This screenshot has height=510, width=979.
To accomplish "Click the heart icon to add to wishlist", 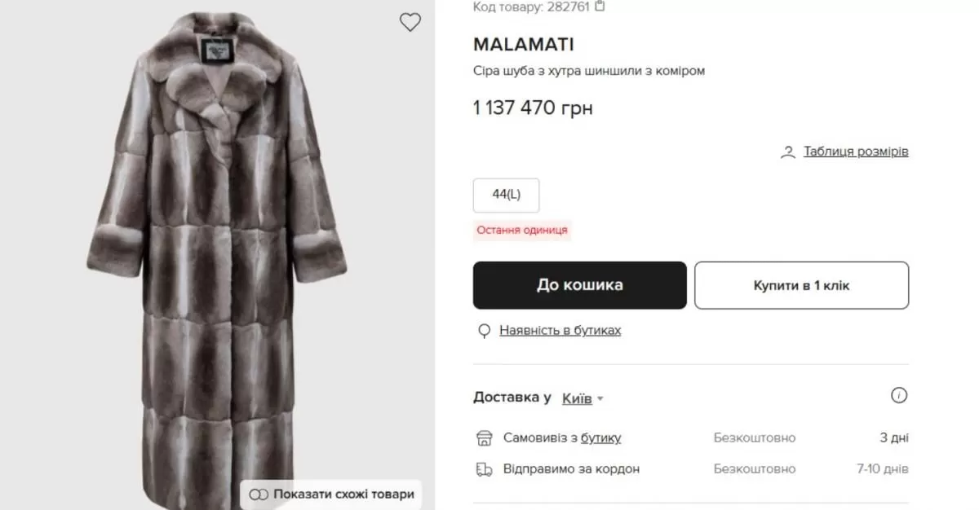I will pos(410,22).
